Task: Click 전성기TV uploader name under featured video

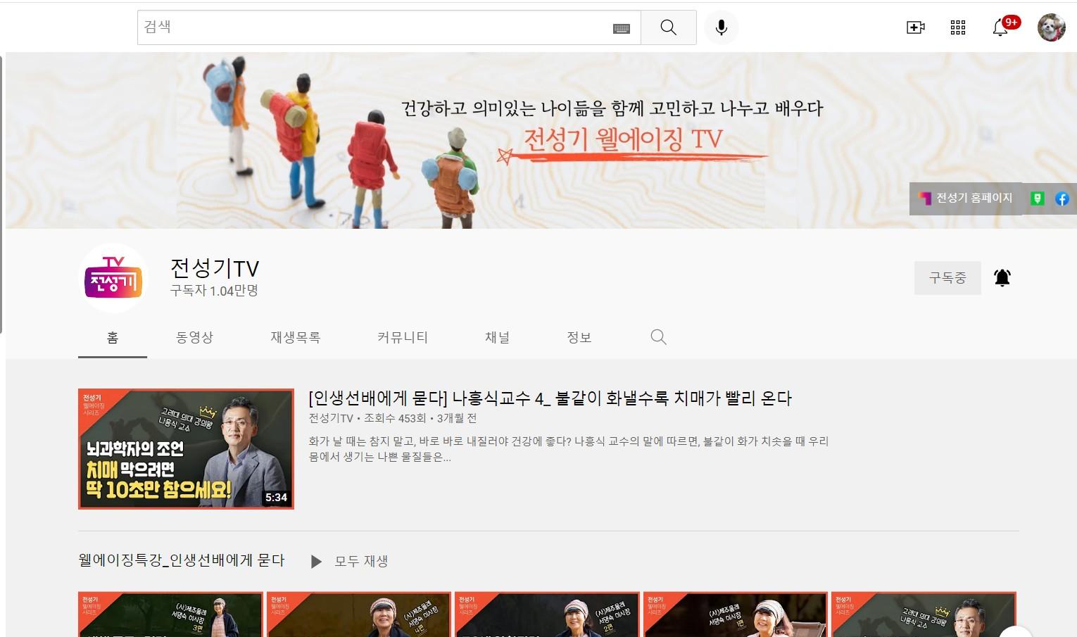Action: coord(331,418)
